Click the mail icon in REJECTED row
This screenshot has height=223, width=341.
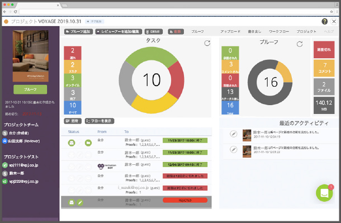pos(72,202)
